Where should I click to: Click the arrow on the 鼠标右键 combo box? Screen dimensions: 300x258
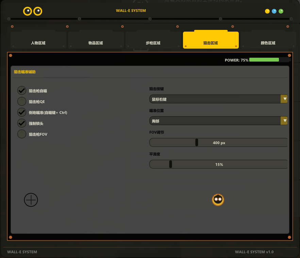click(x=284, y=99)
